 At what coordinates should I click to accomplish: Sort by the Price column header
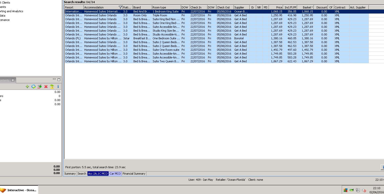coord(276,7)
